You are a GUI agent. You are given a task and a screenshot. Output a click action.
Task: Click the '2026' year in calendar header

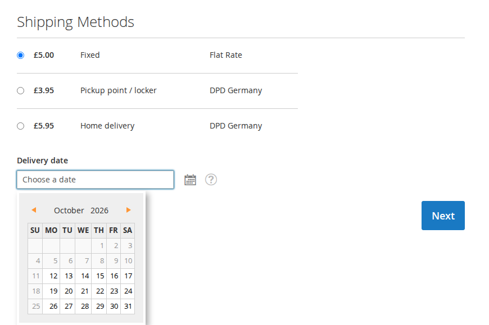(99, 210)
